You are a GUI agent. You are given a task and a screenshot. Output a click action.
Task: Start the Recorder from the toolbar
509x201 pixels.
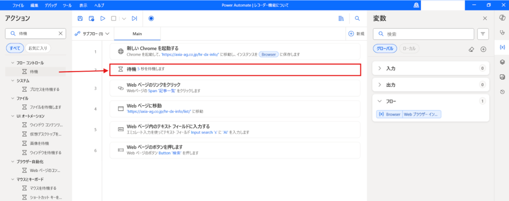click(151, 18)
